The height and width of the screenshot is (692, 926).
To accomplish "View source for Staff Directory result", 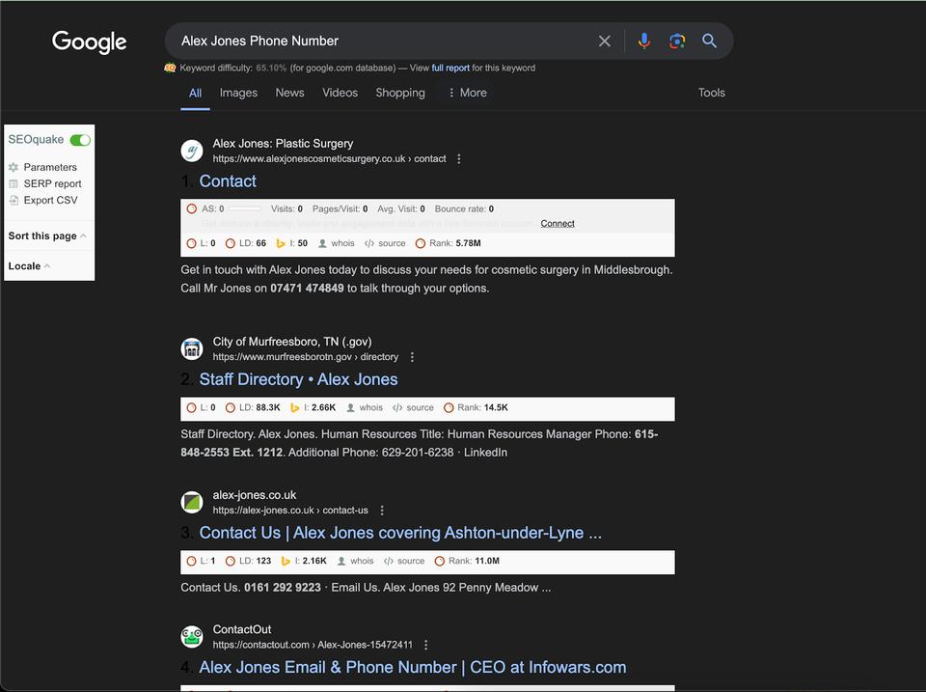I will [414, 407].
